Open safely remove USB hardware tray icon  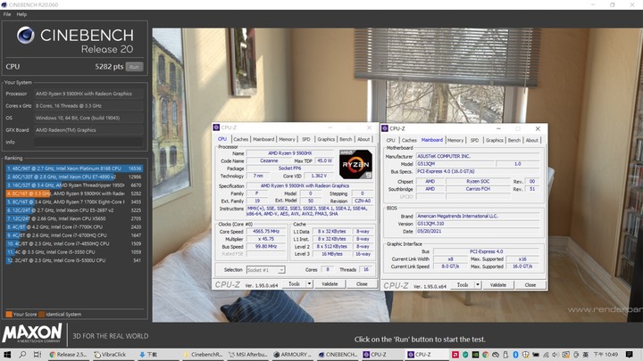point(505,355)
